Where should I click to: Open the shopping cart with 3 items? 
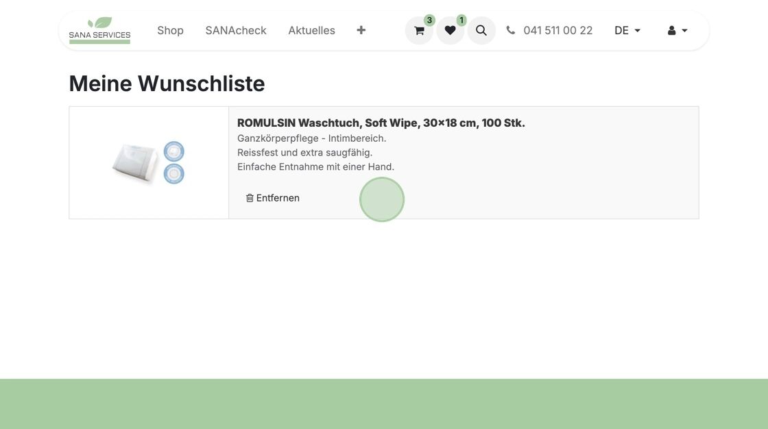pyautogui.click(x=419, y=31)
